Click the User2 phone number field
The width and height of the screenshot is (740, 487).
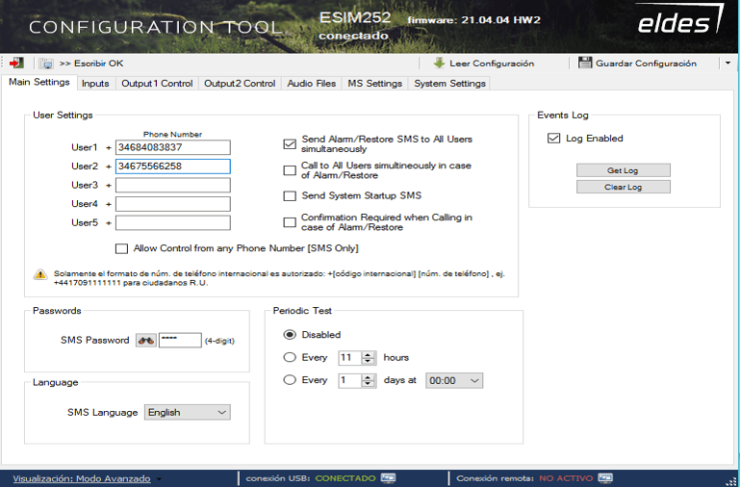173,167
